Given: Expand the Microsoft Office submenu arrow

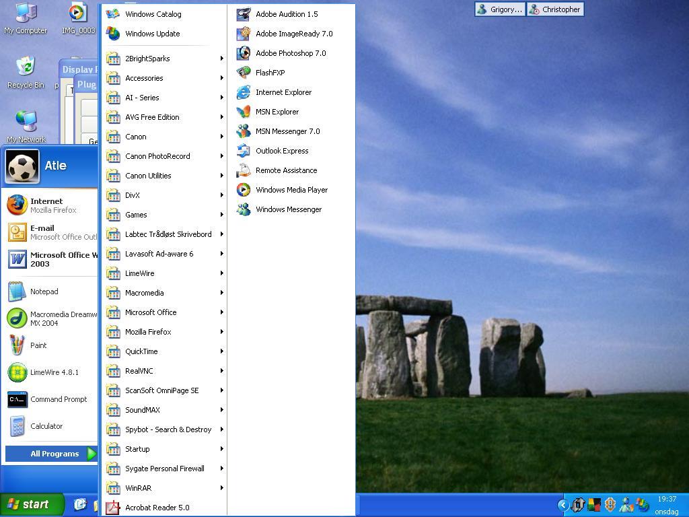Looking at the screenshot, I should click(222, 312).
